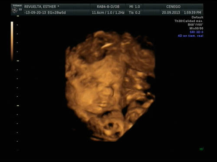Image resolution: width=217 pixels, height=162 pixels.
Task: Click the B68°/V65° angle setting
Action: [195, 25]
